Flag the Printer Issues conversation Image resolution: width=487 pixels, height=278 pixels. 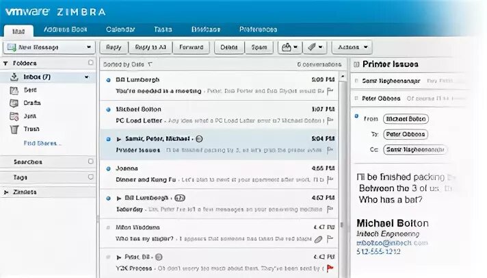click(330, 150)
